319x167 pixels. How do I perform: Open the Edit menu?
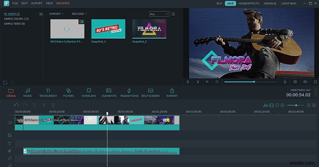24,3
